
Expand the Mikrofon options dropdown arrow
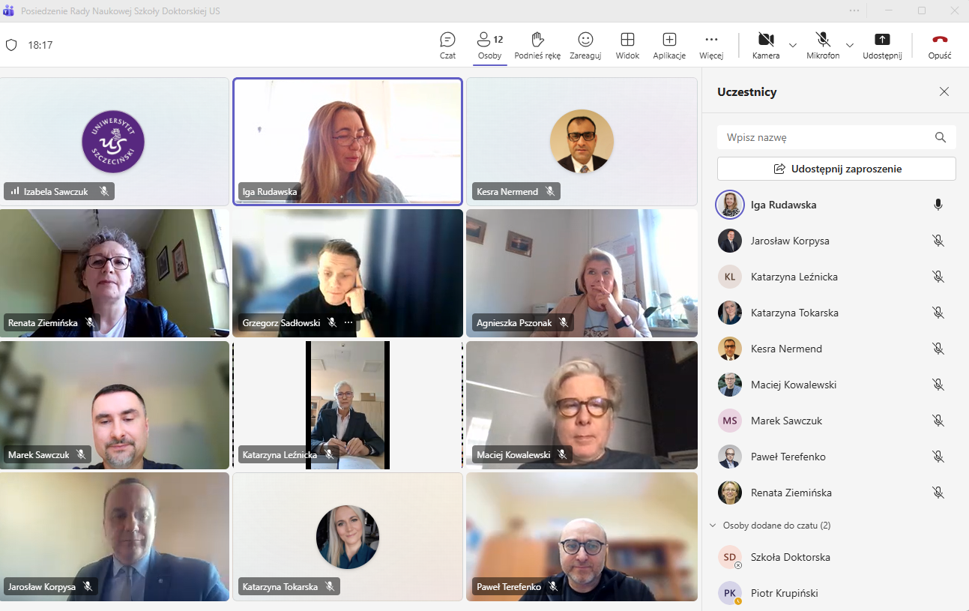click(x=850, y=45)
